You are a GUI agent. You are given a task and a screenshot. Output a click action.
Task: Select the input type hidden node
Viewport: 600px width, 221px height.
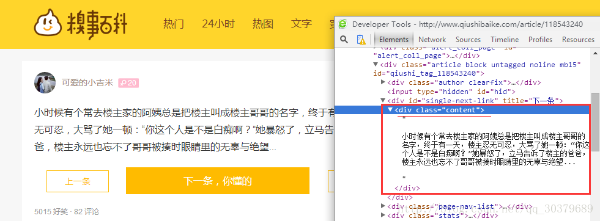451,92
